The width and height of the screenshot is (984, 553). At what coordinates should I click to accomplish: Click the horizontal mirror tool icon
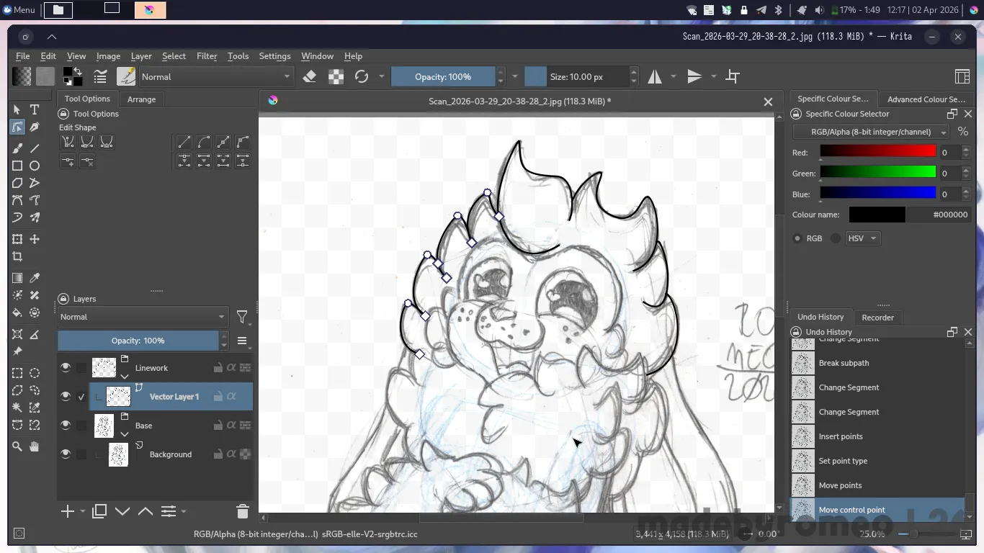(x=655, y=76)
